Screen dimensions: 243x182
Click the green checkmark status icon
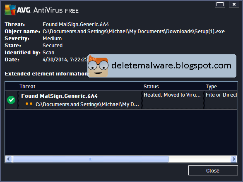(11, 100)
